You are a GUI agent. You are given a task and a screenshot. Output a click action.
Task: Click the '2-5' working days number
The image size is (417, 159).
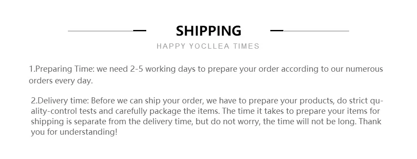click(137, 69)
